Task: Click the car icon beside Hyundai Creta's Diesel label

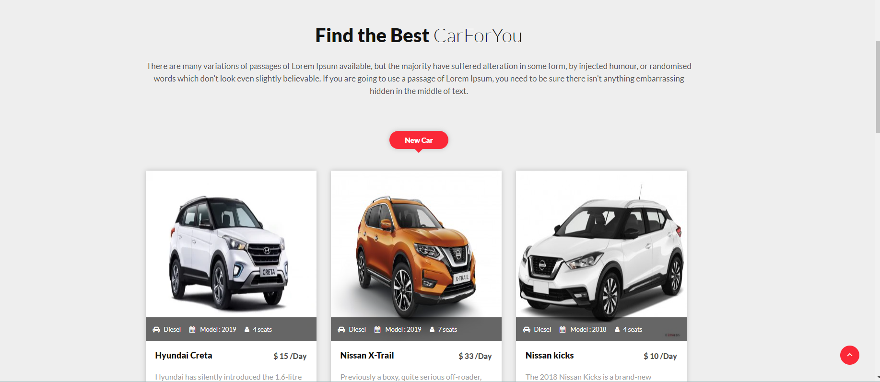Action: pos(156,330)
